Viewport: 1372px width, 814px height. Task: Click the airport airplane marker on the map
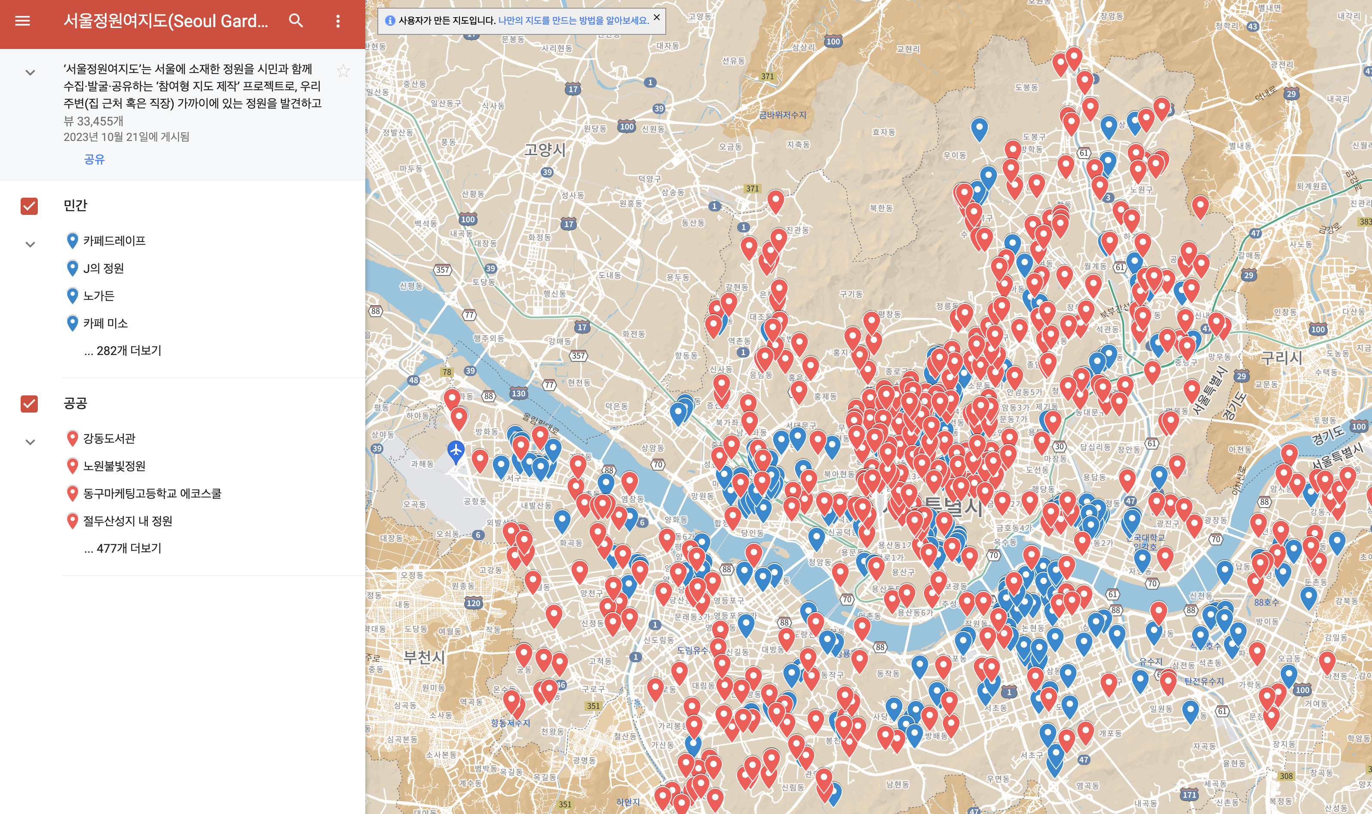456,450
